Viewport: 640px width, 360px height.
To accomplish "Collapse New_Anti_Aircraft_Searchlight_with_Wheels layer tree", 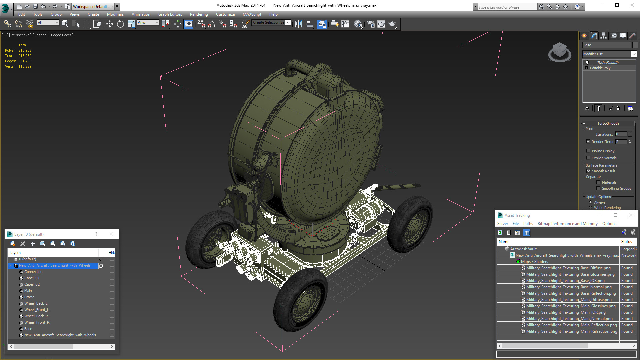I will coord(11,266).
